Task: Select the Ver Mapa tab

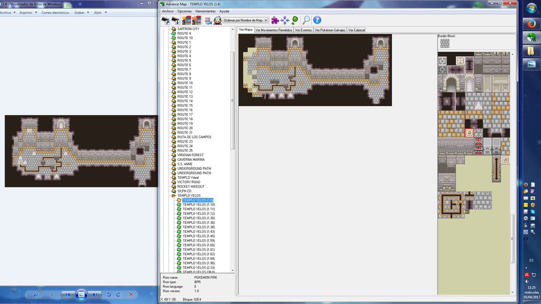Action: pos(246,29)
